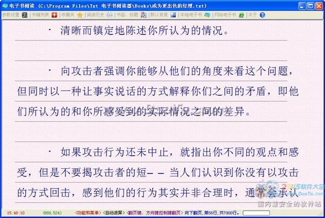325x218 pixels.
Task: Open the 参数设置 settings icon
Action: click(x=25, y=15)
